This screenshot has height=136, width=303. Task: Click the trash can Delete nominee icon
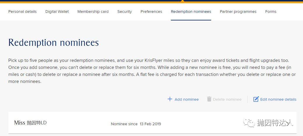pos(209,99)
